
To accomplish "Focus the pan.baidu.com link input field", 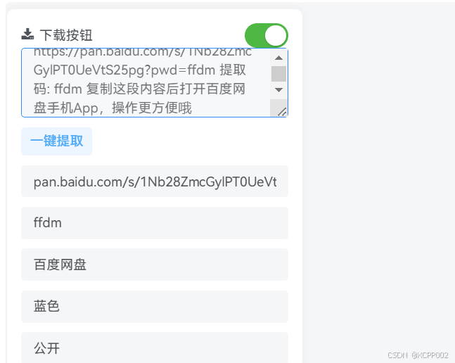I will click(155, 181).
